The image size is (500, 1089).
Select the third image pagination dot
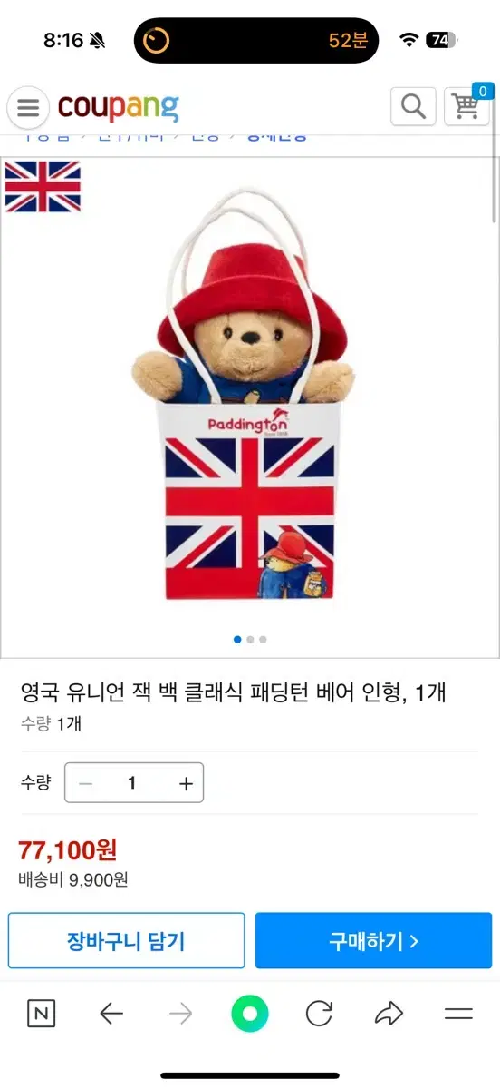[x=263, y=640]
